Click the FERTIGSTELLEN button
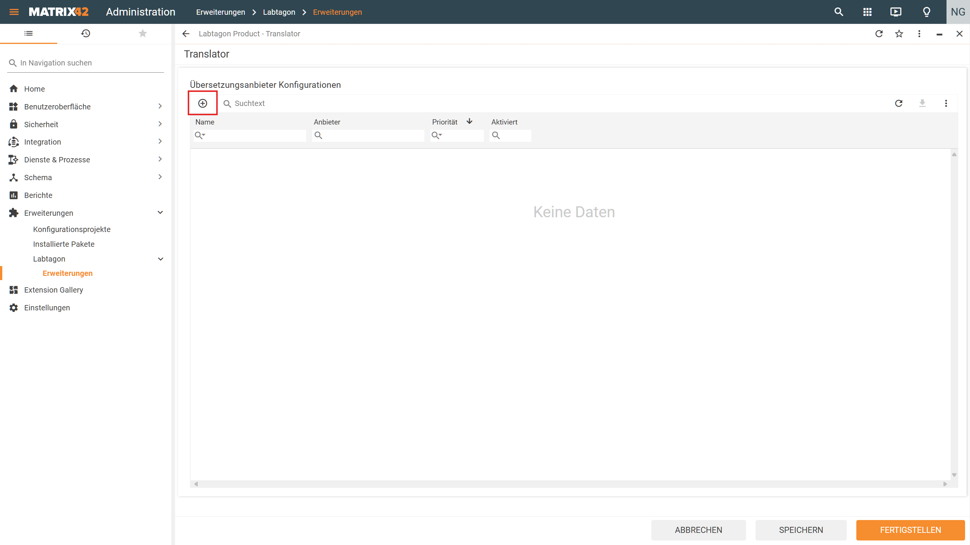970x545 pixels. [911, 530]
